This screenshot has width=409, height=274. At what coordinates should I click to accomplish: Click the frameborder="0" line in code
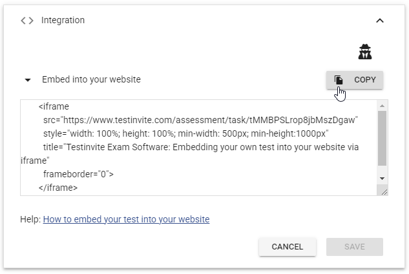coord(79,174)
